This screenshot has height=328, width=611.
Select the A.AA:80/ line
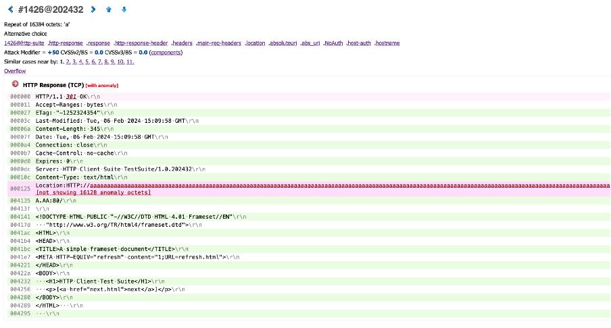pyautogui.click(x=309, y=200)
